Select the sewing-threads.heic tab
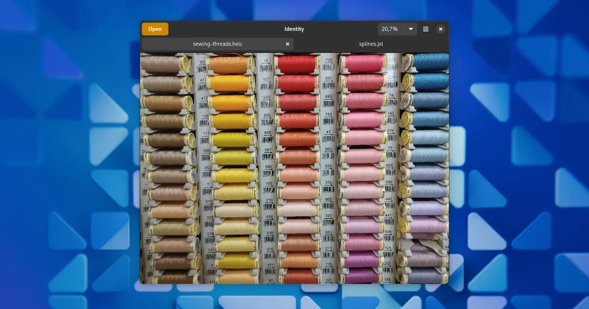 pos(217,44)
